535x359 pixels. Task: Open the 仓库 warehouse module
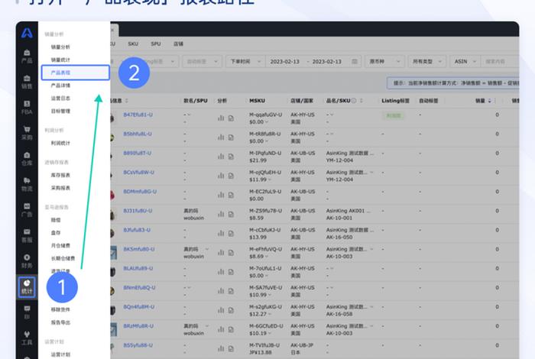point(27,159)
